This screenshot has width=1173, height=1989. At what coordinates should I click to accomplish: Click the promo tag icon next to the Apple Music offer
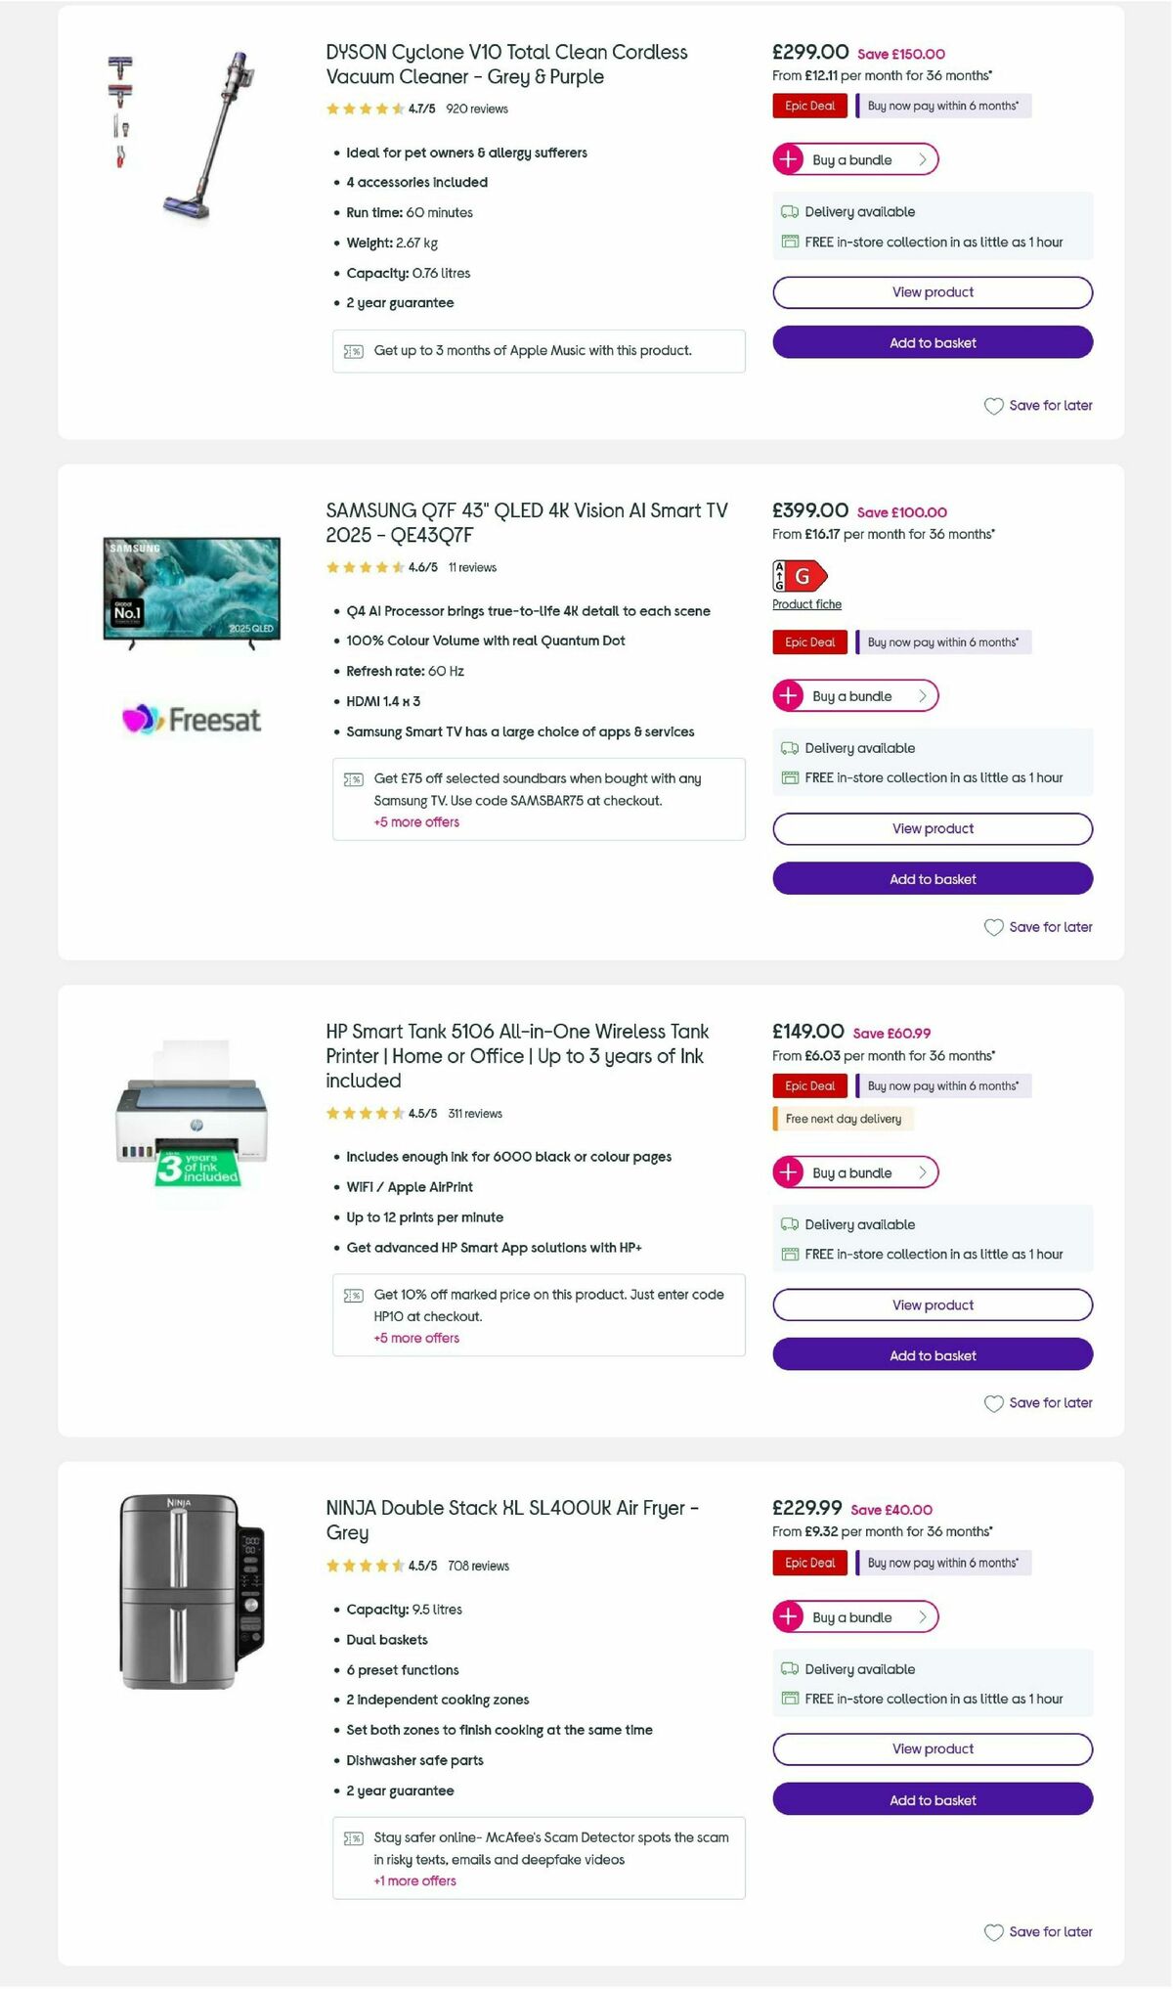click(354, 350)
